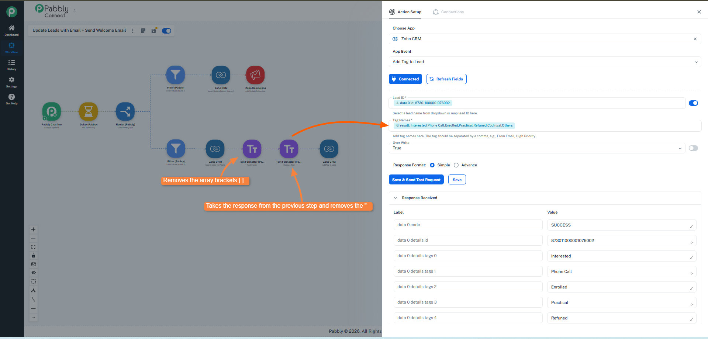This screenshot has height=339, width=708.
Task: Toggle the Lead ID map switch
Action: point(693,103)
